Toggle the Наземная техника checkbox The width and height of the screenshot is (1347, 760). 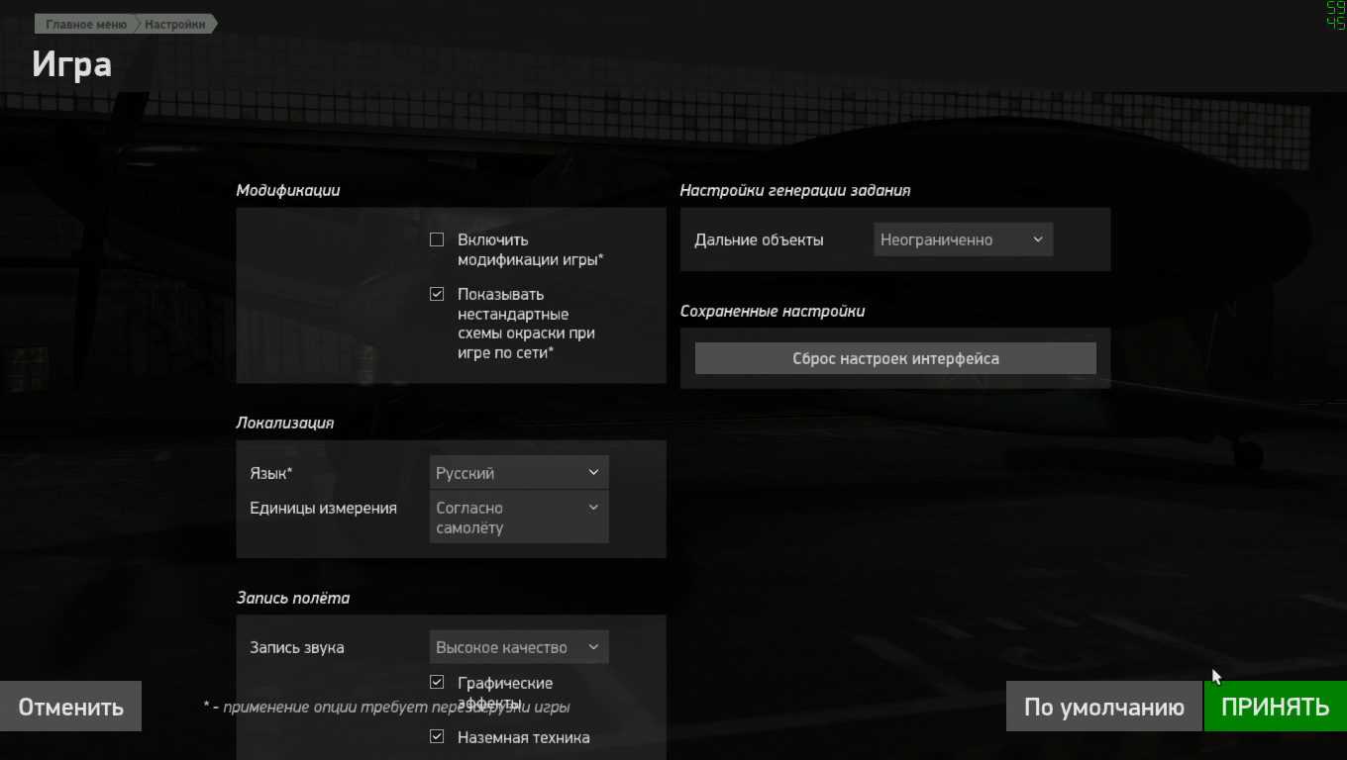click(x=437, y=737)
